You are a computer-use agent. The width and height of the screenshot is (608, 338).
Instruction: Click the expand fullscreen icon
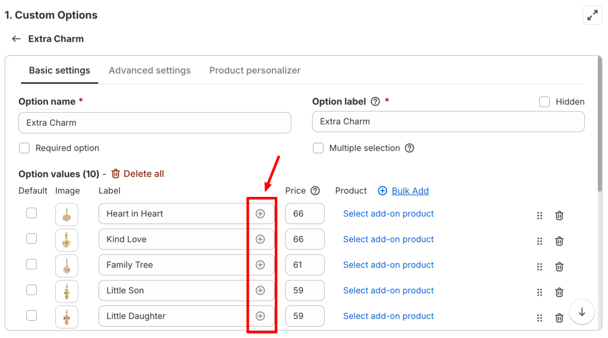[x=592, y=15]
